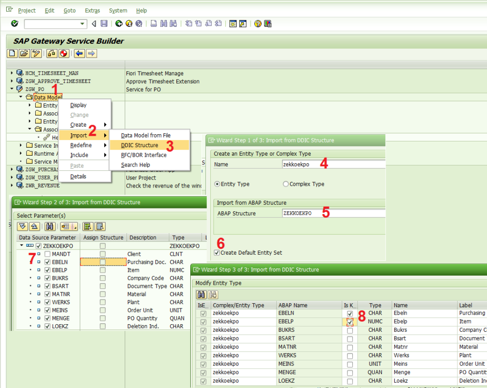Select the Complex Type radio button
The height and width of the screenshot is (388, 487).
pyautogui.click(x=286, y=184)
